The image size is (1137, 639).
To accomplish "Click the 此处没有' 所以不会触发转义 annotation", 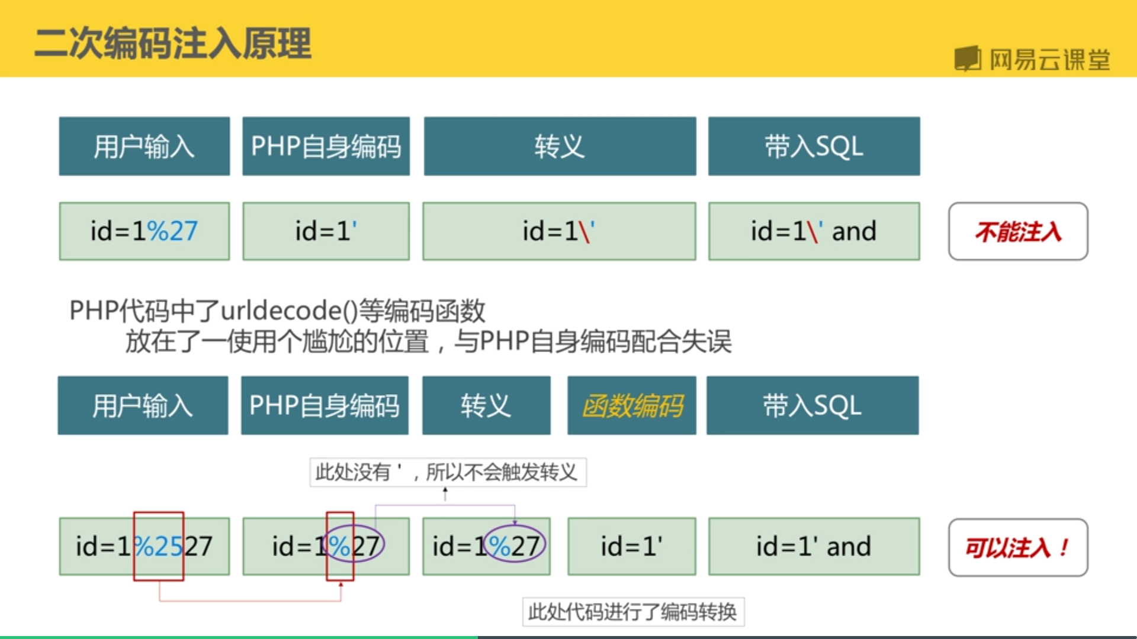I will pyautogui.click(x=448, y=472).
